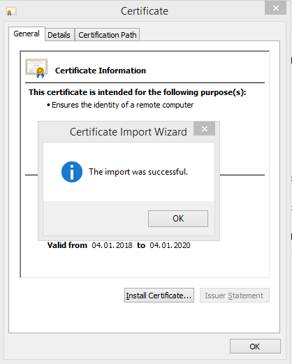Click the blue information icon in wizard
This screenshot has width=292, height=364.
72,172
